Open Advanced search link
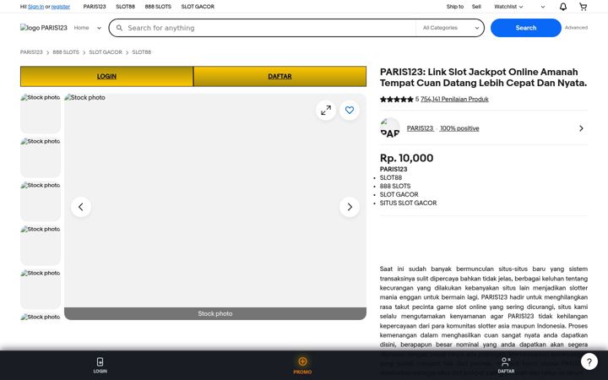This screenshot has height=380, width=608. pyautogui.click(x=576, y=28)
